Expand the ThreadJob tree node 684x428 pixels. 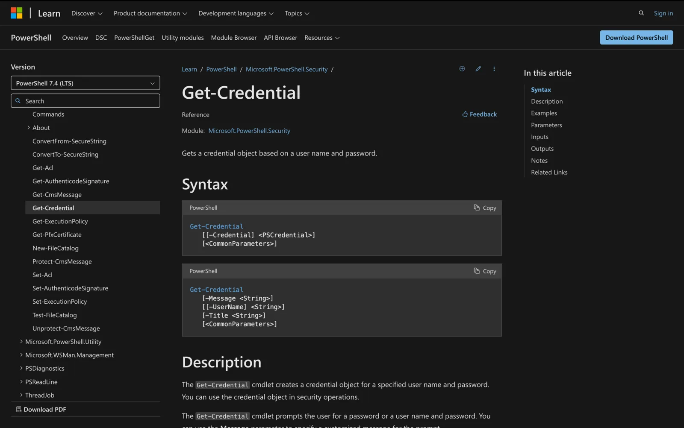21,395
